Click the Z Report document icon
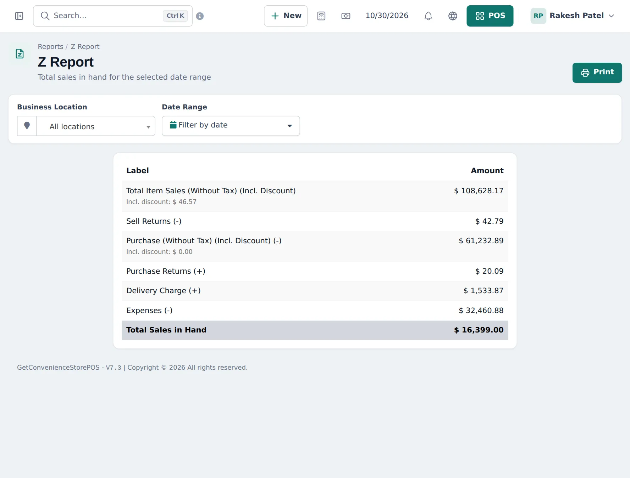 (x=20, y=54)
